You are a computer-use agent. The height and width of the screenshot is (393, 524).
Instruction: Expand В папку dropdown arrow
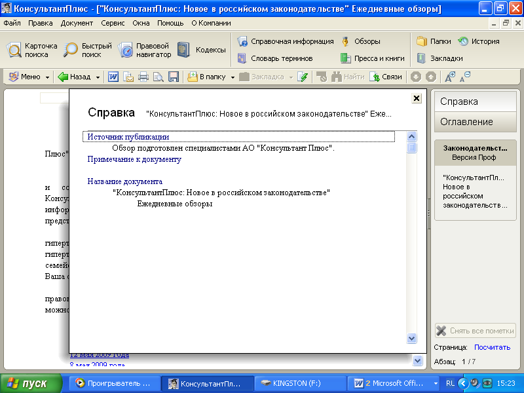tap(233, 77)
